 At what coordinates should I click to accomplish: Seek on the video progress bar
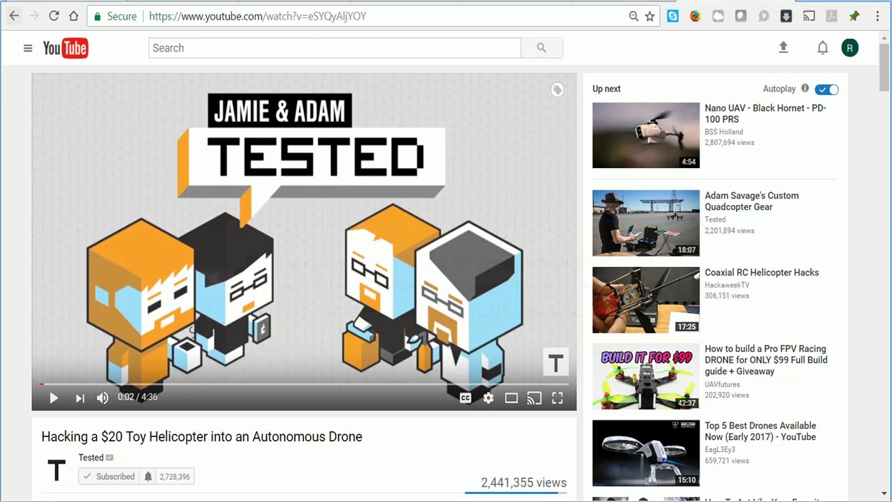tap(304, 383)
